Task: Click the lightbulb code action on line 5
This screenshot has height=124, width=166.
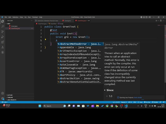Action: click(45, 40)
